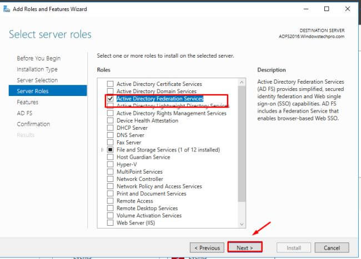Cancel the wizard
This screenshot has height=259, width=361.
332,248
